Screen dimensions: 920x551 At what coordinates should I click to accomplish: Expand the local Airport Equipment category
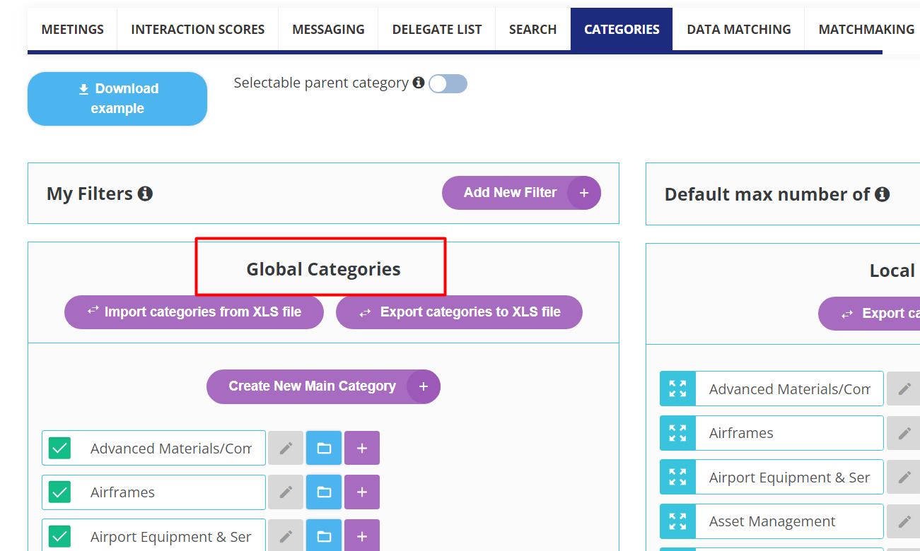point(677,478)
